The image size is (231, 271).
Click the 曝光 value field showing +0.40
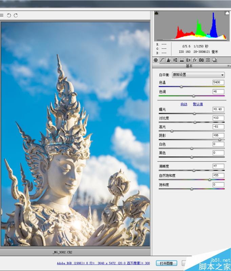[218, 109]
